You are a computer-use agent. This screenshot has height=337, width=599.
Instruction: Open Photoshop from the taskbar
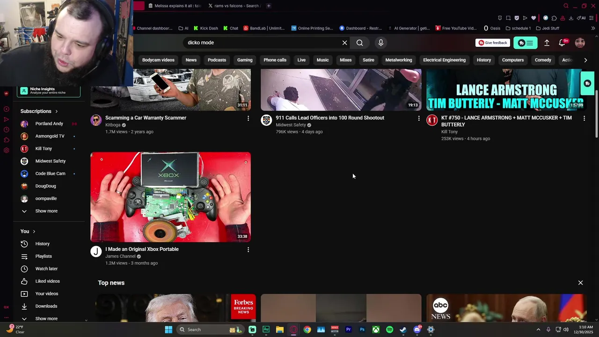point(362,330)
